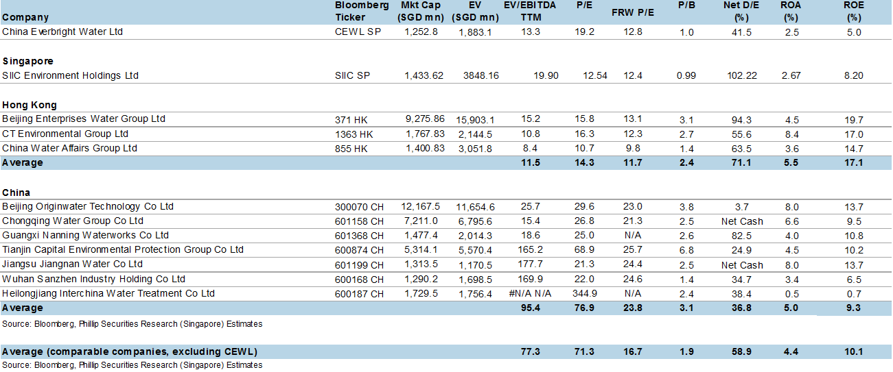Select Jiangsu Jiangnan Water Co Ltd
Screen dimensions: 893x372
(72, 264)
